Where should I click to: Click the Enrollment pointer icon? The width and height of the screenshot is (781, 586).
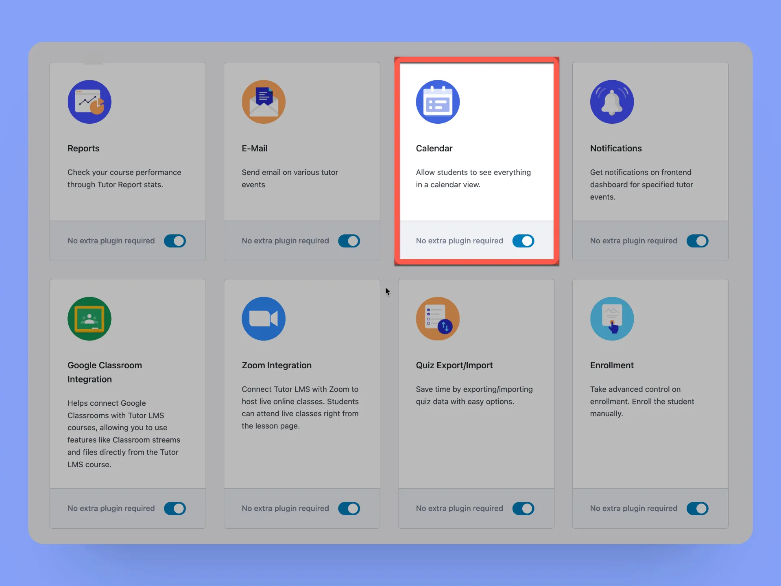pyautogui.click(x=612, y=319)
